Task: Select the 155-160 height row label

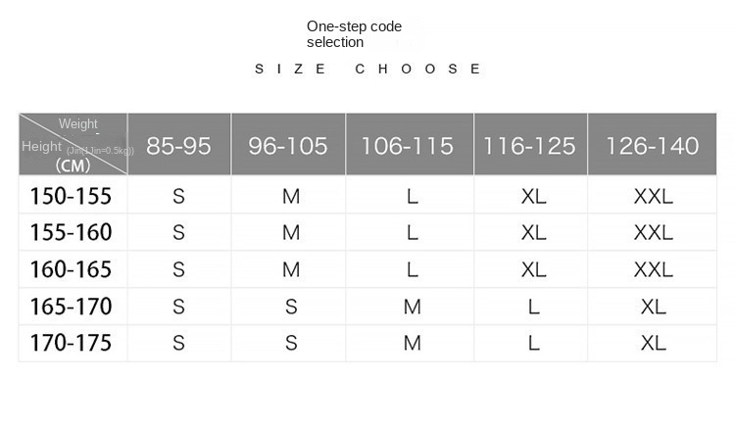Action: 71,233
